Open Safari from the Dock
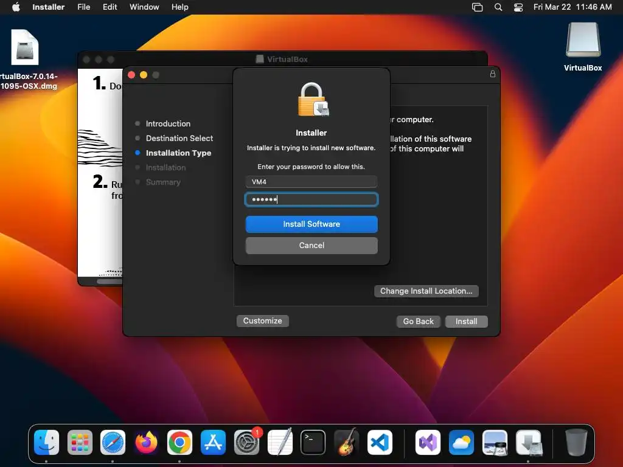 [x=113, y=443]
